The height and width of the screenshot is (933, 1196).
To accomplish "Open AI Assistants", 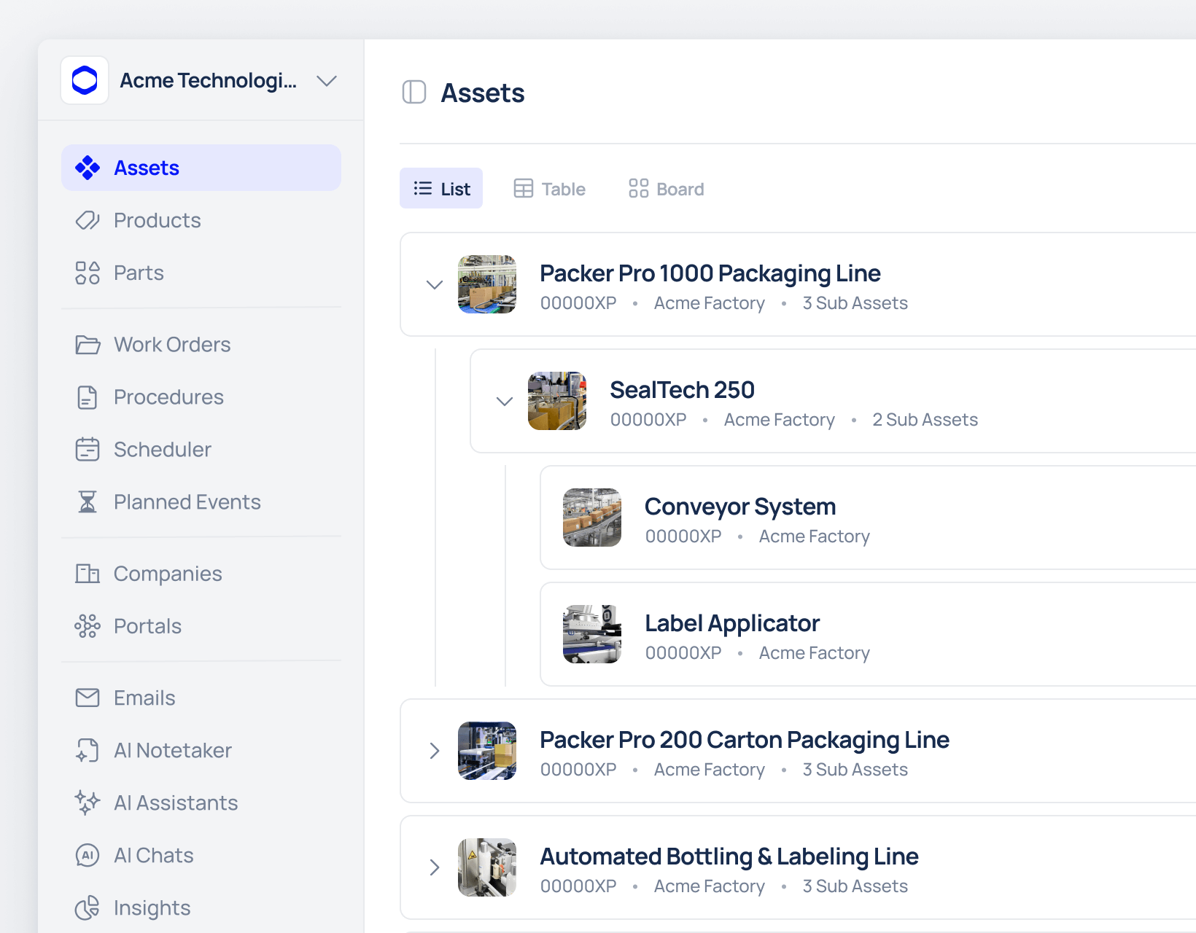I will tap(201, 803).
